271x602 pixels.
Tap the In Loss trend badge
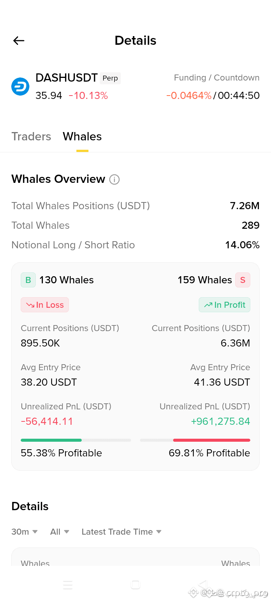[x=45, y=305]
